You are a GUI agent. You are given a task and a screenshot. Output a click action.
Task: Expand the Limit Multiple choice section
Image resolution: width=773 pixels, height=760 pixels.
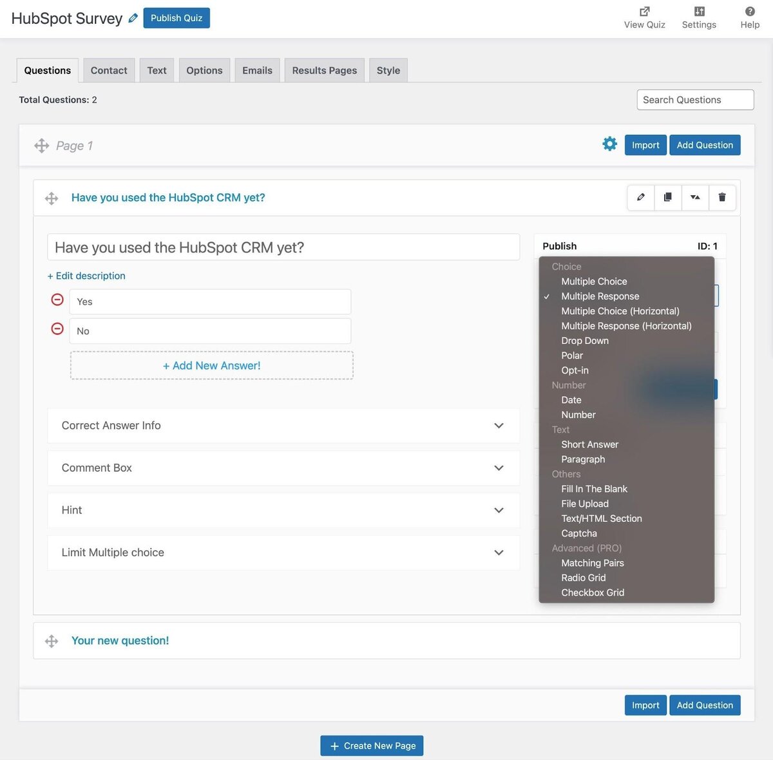(x=283, y=553)
